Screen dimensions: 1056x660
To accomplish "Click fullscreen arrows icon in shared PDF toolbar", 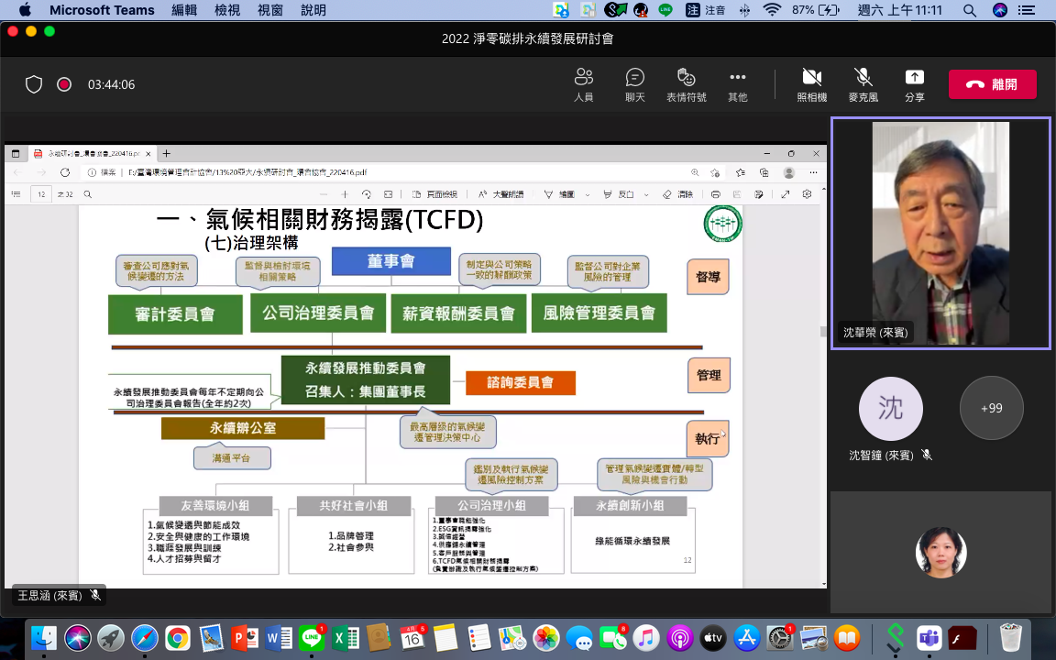I will point(786,194).
